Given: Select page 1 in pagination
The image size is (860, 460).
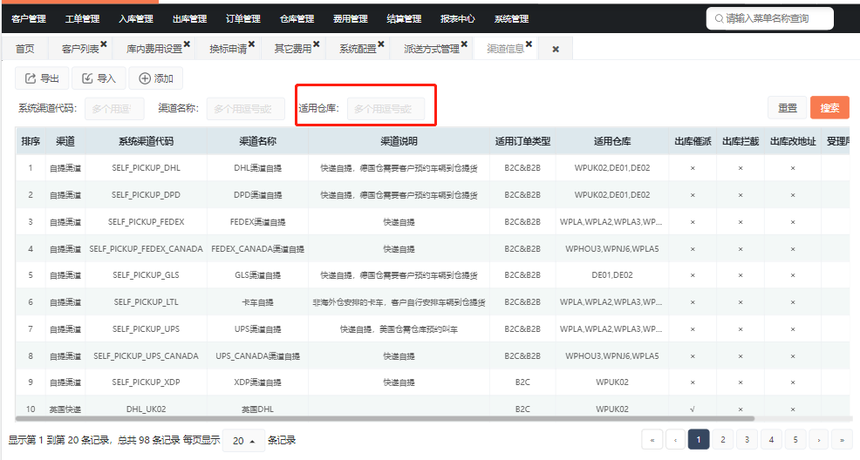Looking at the screenshot, I should [698, 439].
